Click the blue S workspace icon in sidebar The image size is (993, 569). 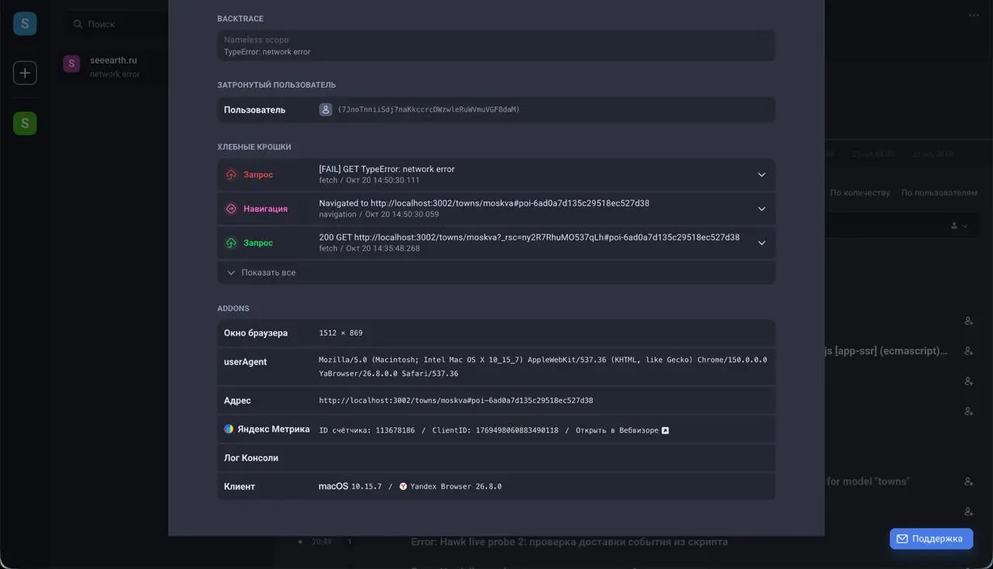(25, 24)
